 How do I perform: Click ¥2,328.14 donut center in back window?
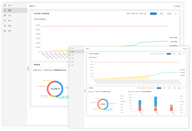(55, 89)
